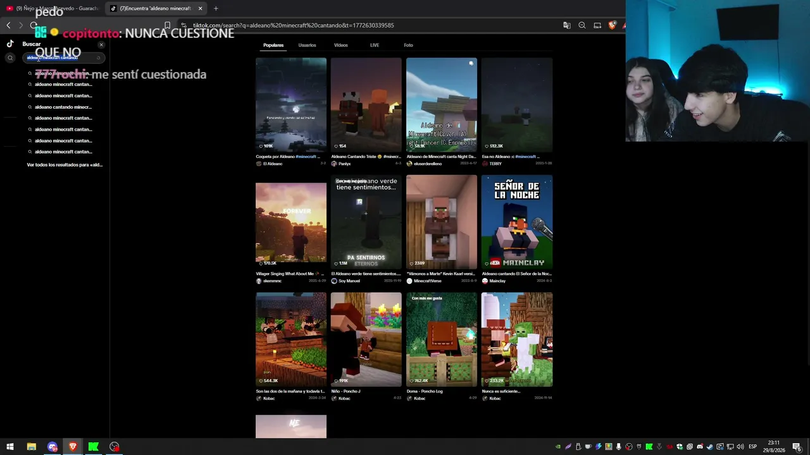
Task: Click the TikTok logo in the sidebar
Action: pyautogui.click(x=10, y=44)
